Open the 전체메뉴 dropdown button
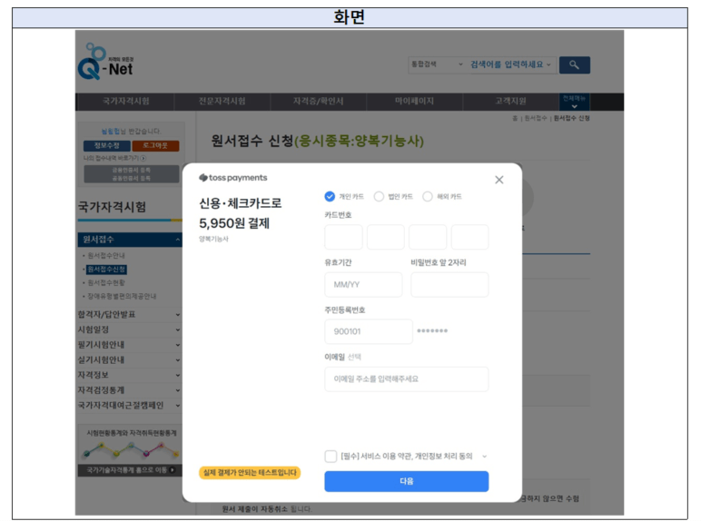This screenshot has width=701, height=521. point(575,102)
